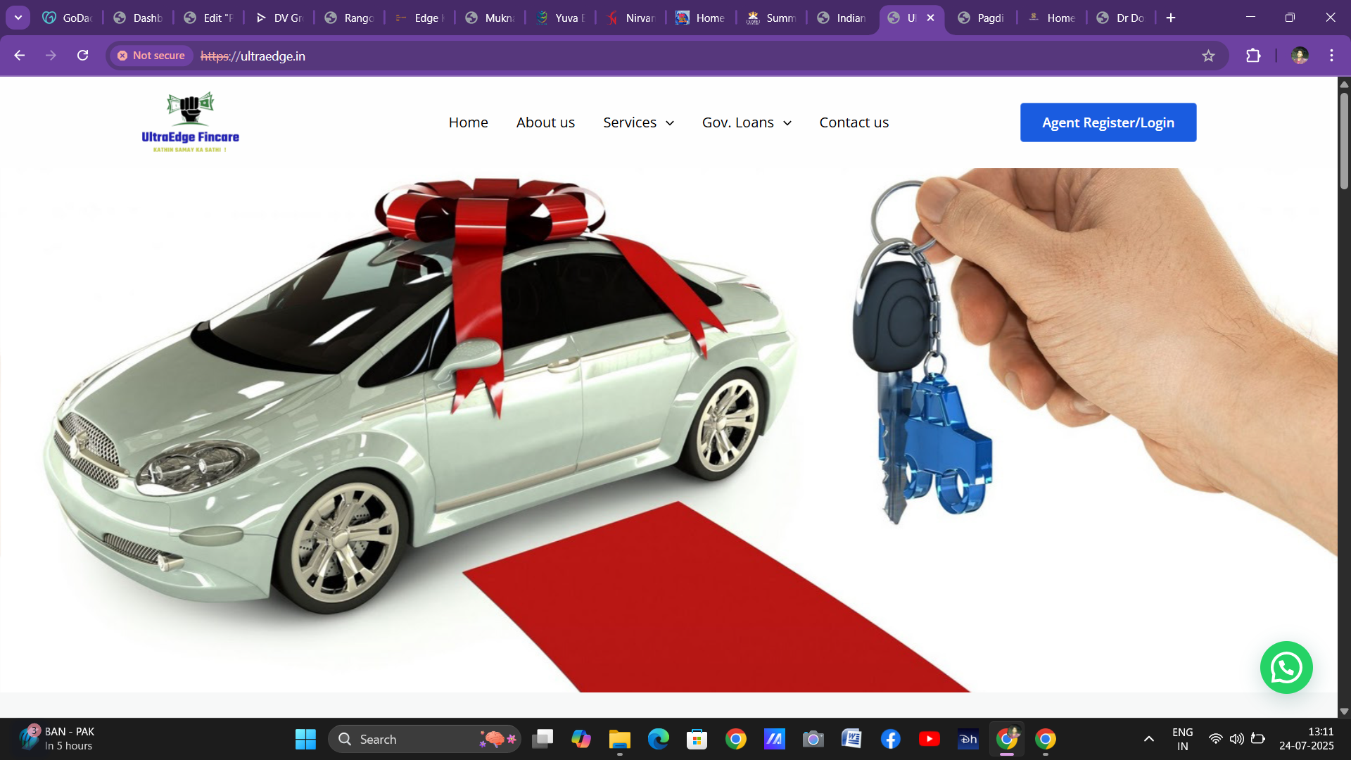This screenshot has height=760, width=1351.
Task: Expand the Services dropdown menu
Action: click(x=638, y=122)
